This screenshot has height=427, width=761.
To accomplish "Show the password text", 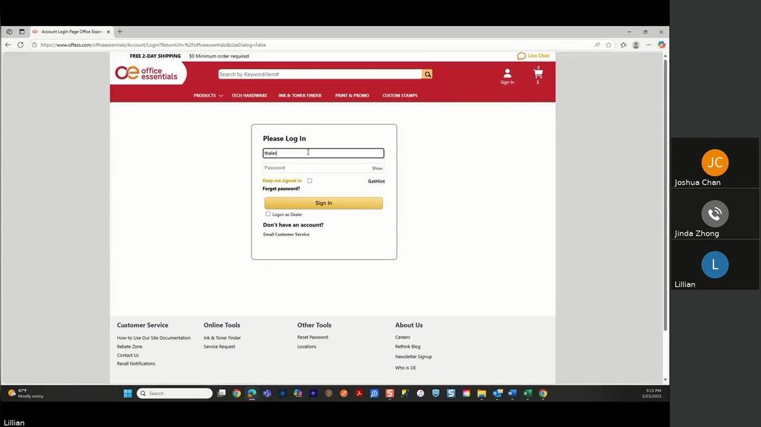I will (x=377, y=168).
